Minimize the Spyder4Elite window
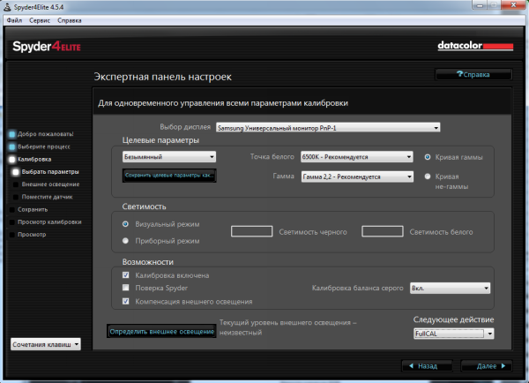The width and height of the screenshot is (529, 383). pos(480,4)
